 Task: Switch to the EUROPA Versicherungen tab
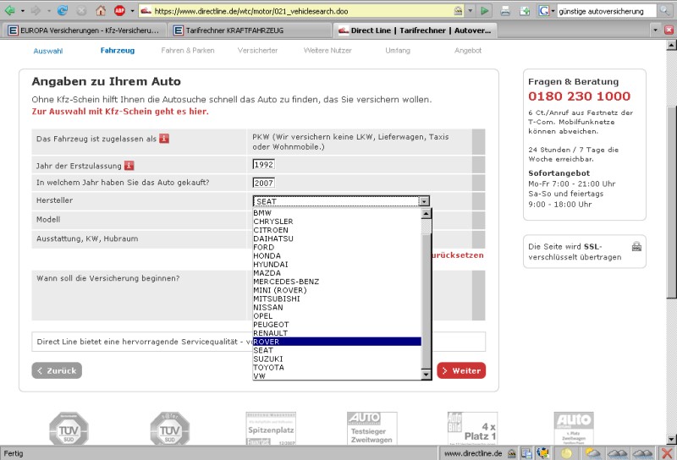[x=84, y=30]
